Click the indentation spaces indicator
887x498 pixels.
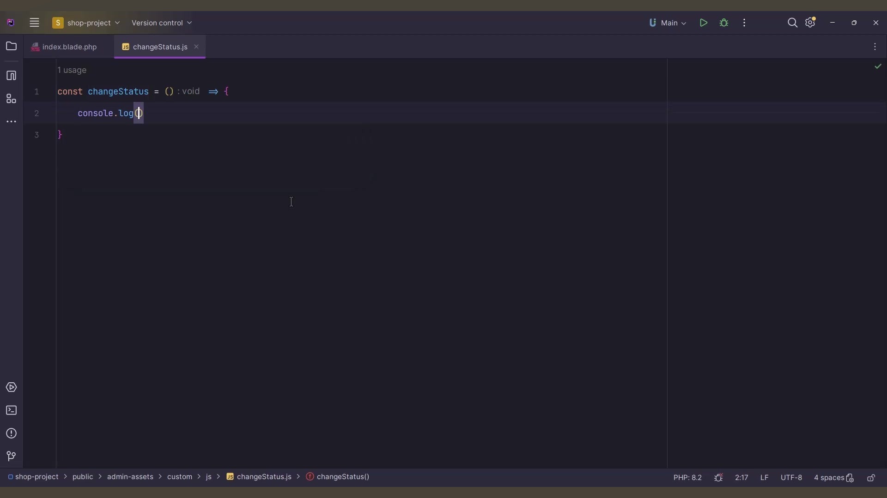pyautogui.click(x=830, y=477)
